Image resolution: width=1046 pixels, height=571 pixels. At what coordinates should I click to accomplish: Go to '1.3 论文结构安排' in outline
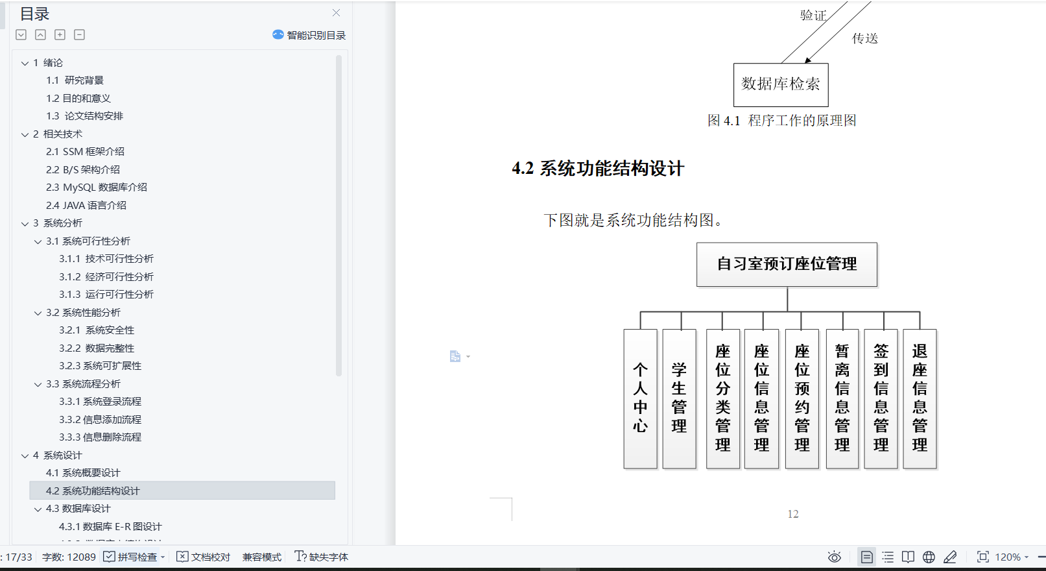pos(84,116)
